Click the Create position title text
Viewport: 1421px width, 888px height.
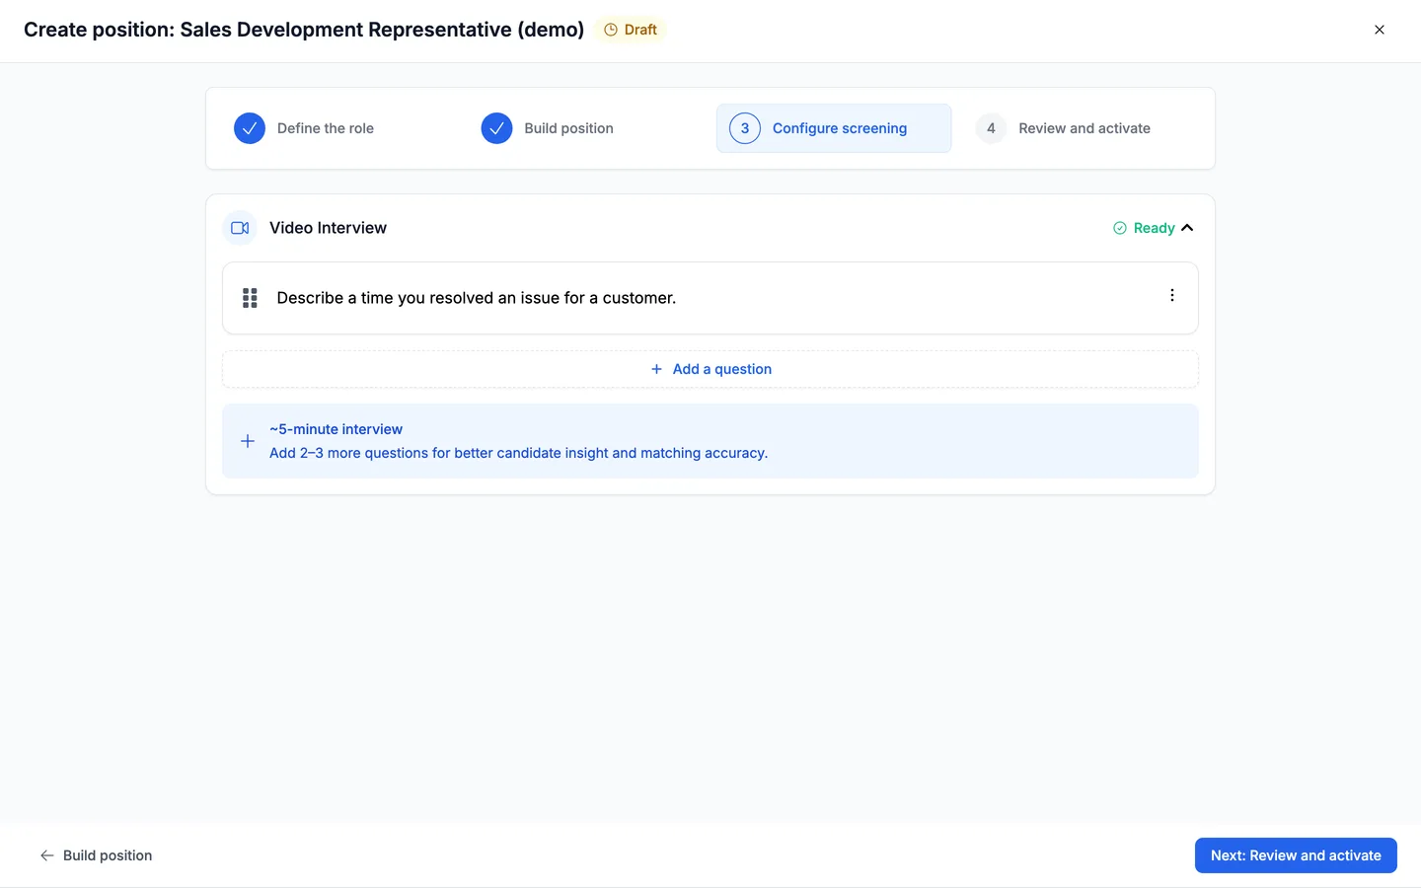tap(304, 30)
